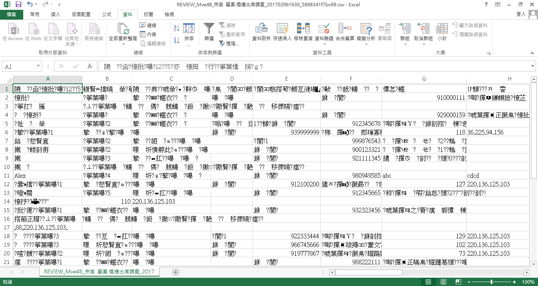This screenshot has width=538, height=286.
Task: Click the Undo arrow in quick access toolbar
Action: (30, 5)
